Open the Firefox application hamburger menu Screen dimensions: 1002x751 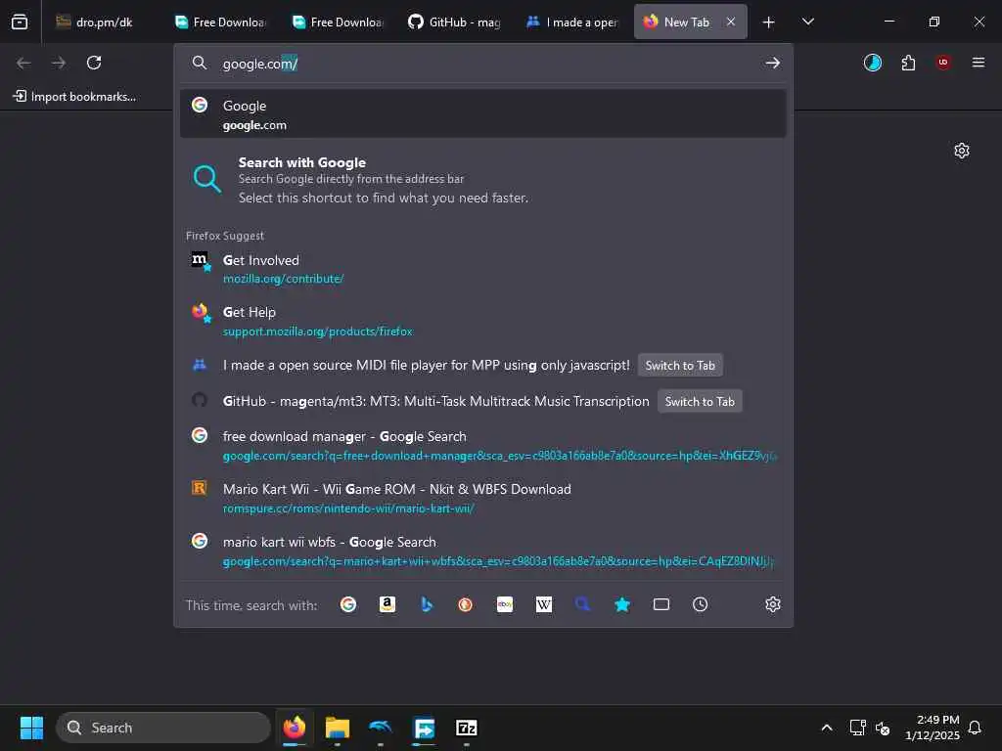point(979,63)
